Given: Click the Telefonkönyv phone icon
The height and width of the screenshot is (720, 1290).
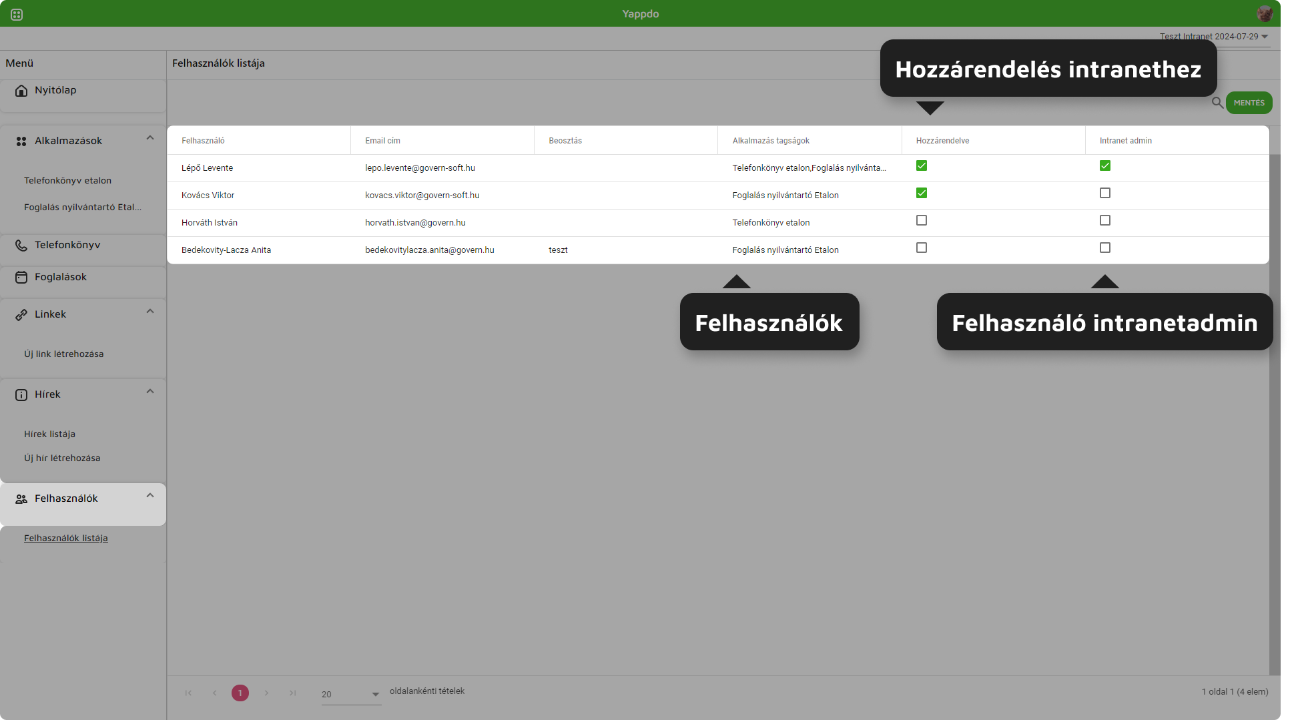Looking at the screenshot, I should click(x=21, y=245).
